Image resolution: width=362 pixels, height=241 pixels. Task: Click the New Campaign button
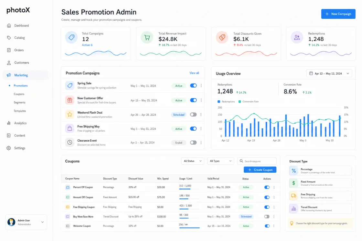338,14
